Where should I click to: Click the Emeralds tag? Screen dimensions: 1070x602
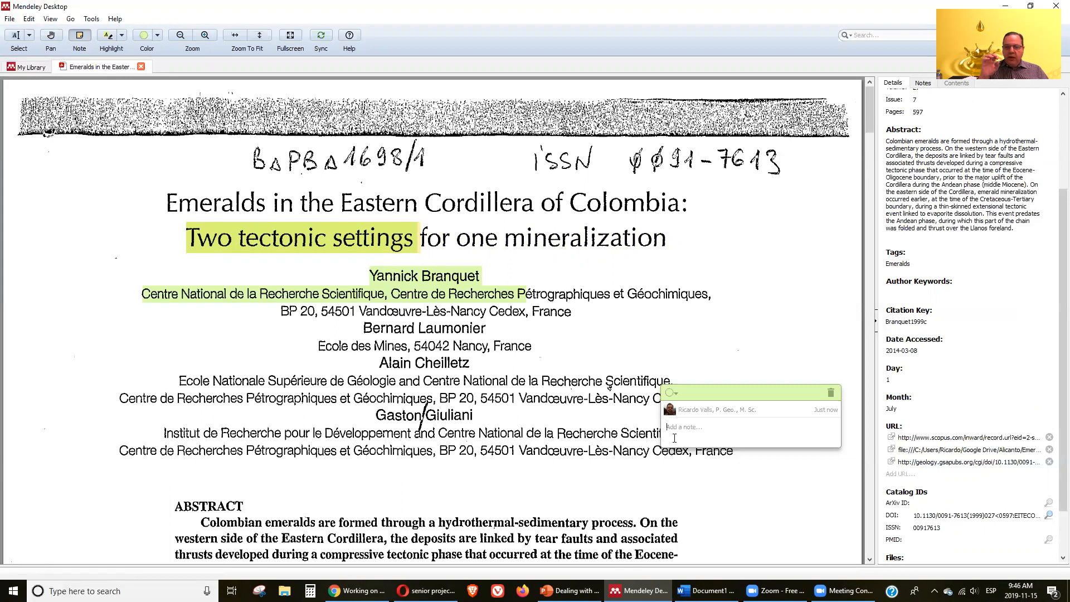point(897,264)
